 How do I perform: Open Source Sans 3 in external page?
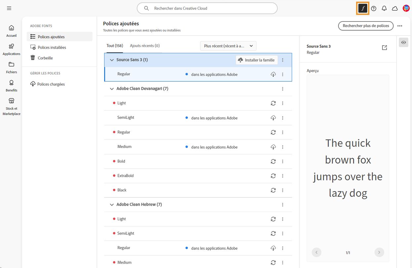coord(384,48)
